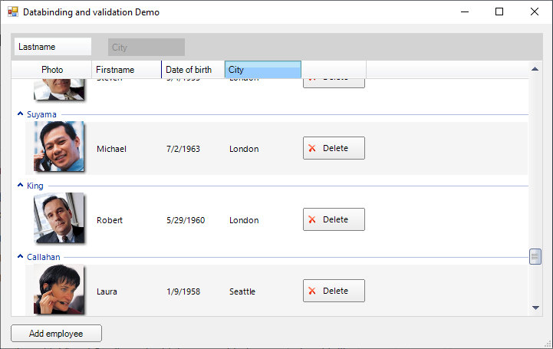This screenshot has width=553, height=349.
Task: Sort by the Photo column header
Action: (x=52, y=70)
